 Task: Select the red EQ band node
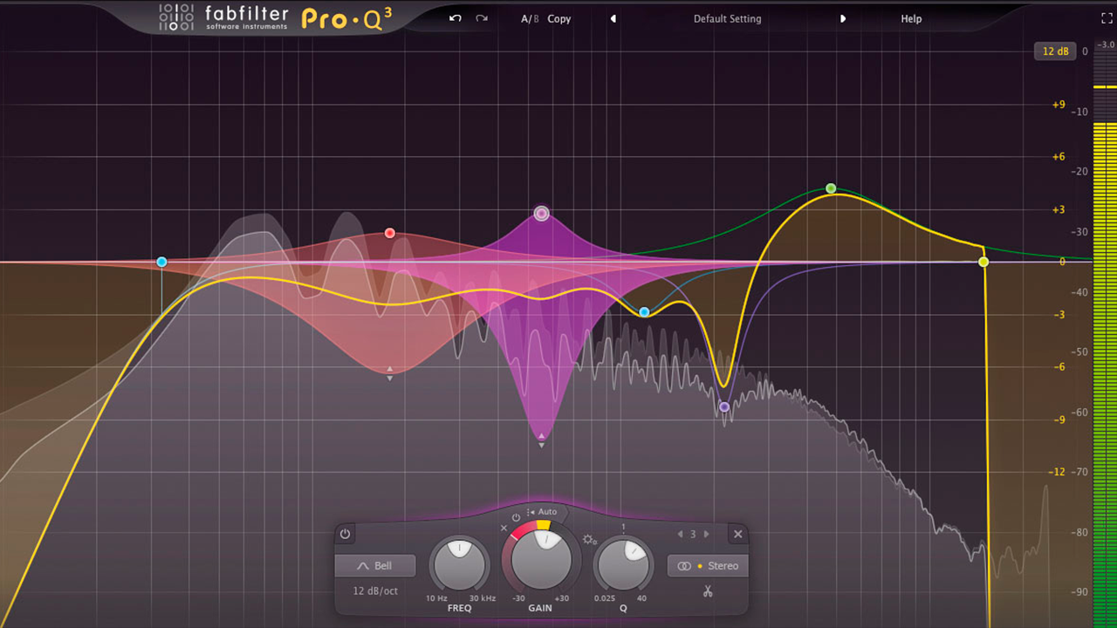[x=390, y=233]
